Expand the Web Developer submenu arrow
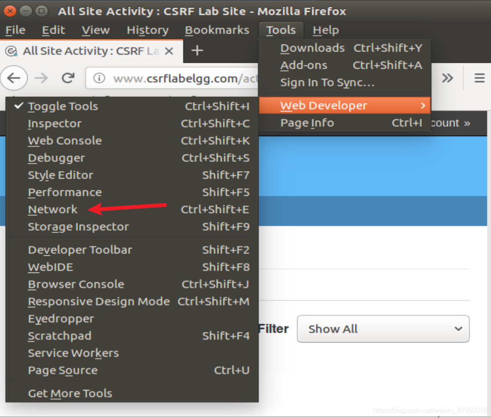The image size is (491, 418). 423,106
